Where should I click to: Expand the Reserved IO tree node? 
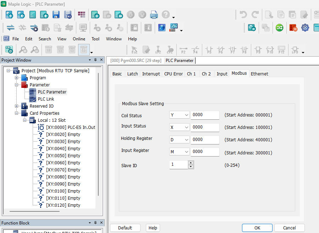16,106
